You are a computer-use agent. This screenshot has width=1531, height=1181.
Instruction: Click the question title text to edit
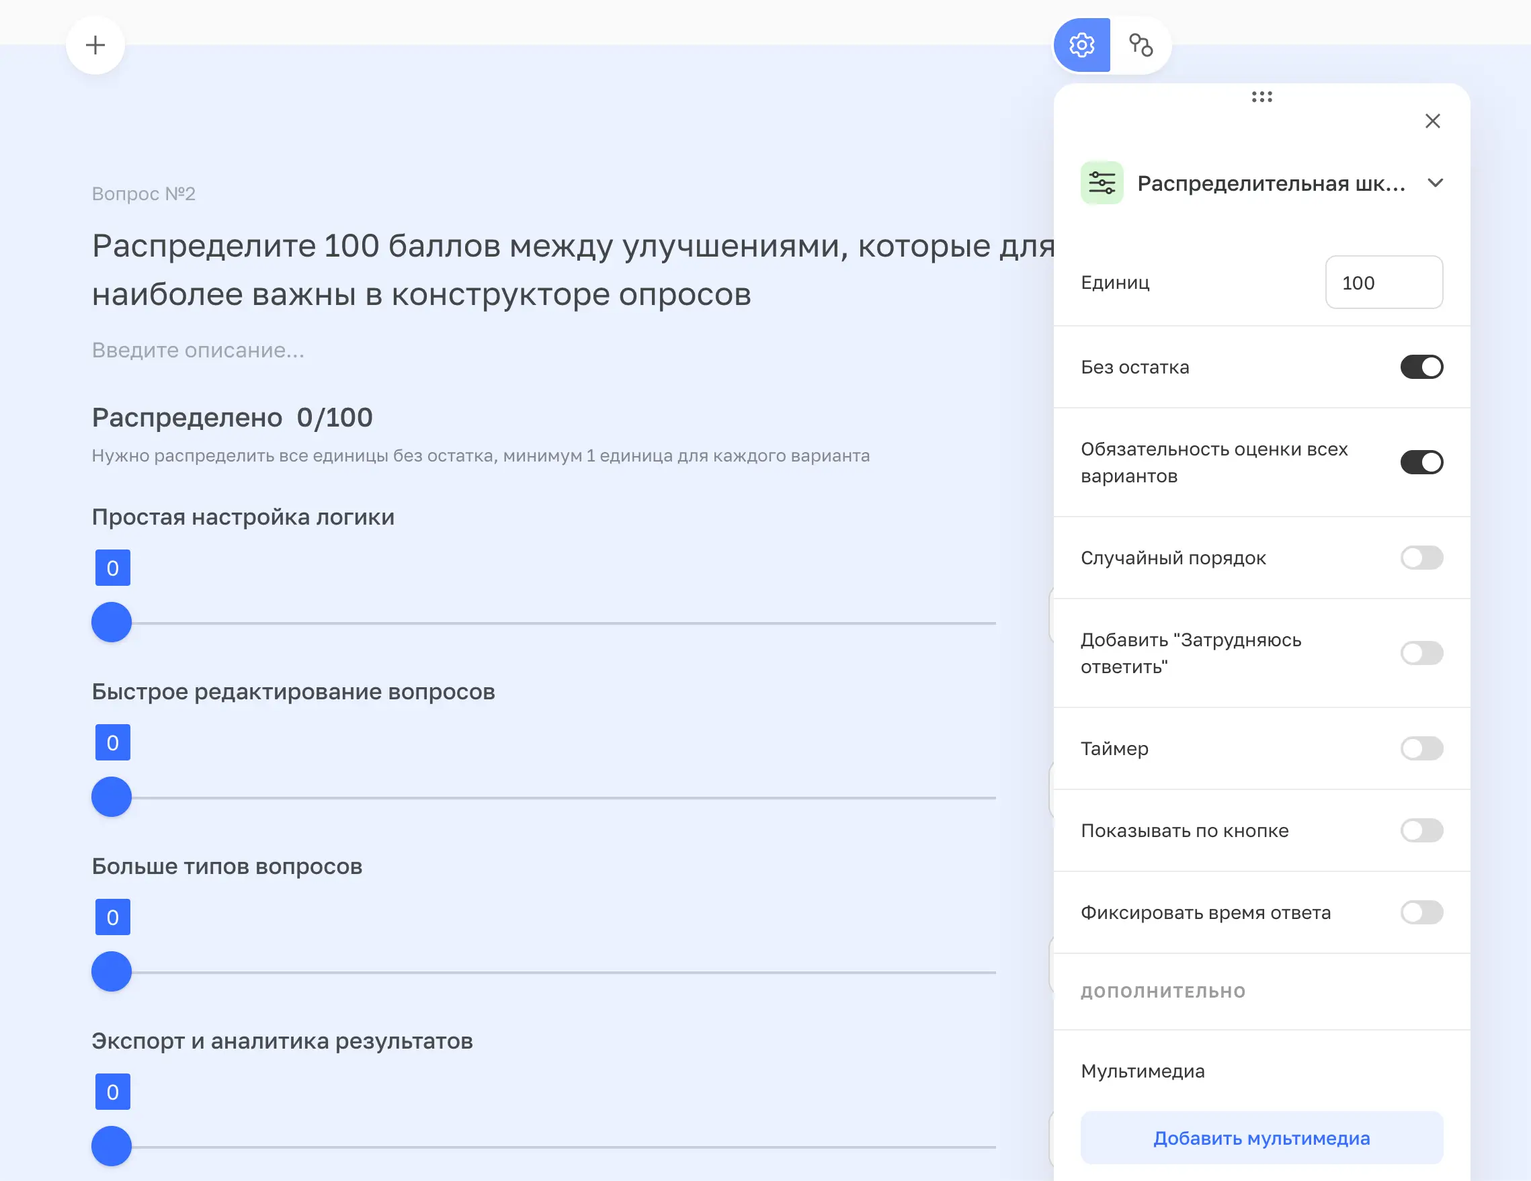point(573,270)
